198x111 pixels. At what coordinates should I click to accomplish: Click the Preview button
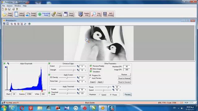pyautogui.click(x=127, y=95)
